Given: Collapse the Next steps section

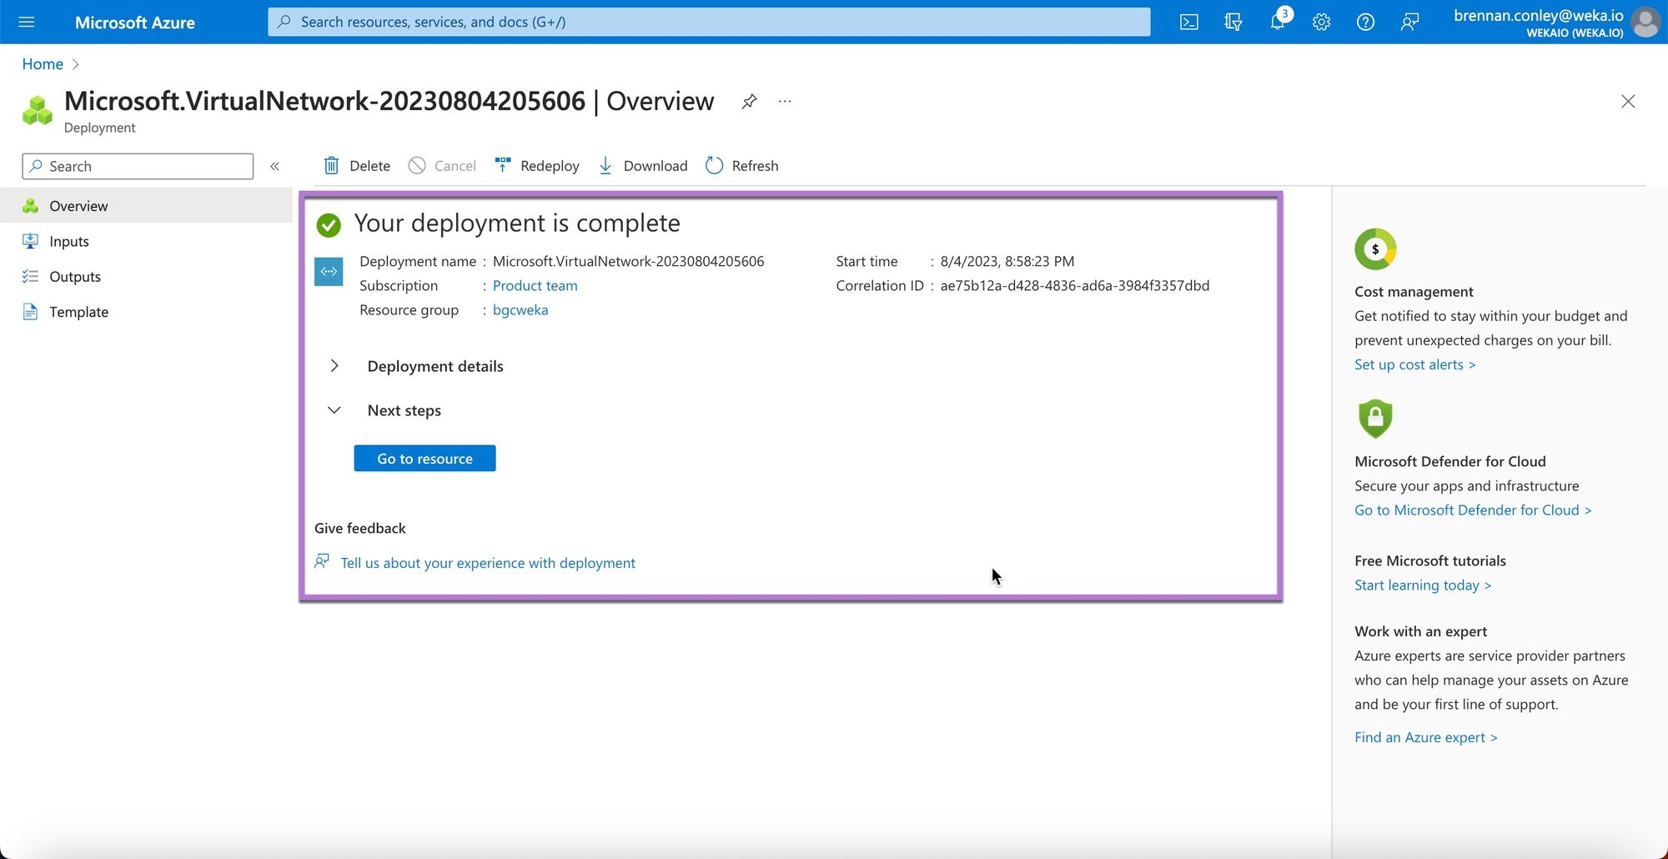Looking at the screenshot, I should tap(334, 410).
